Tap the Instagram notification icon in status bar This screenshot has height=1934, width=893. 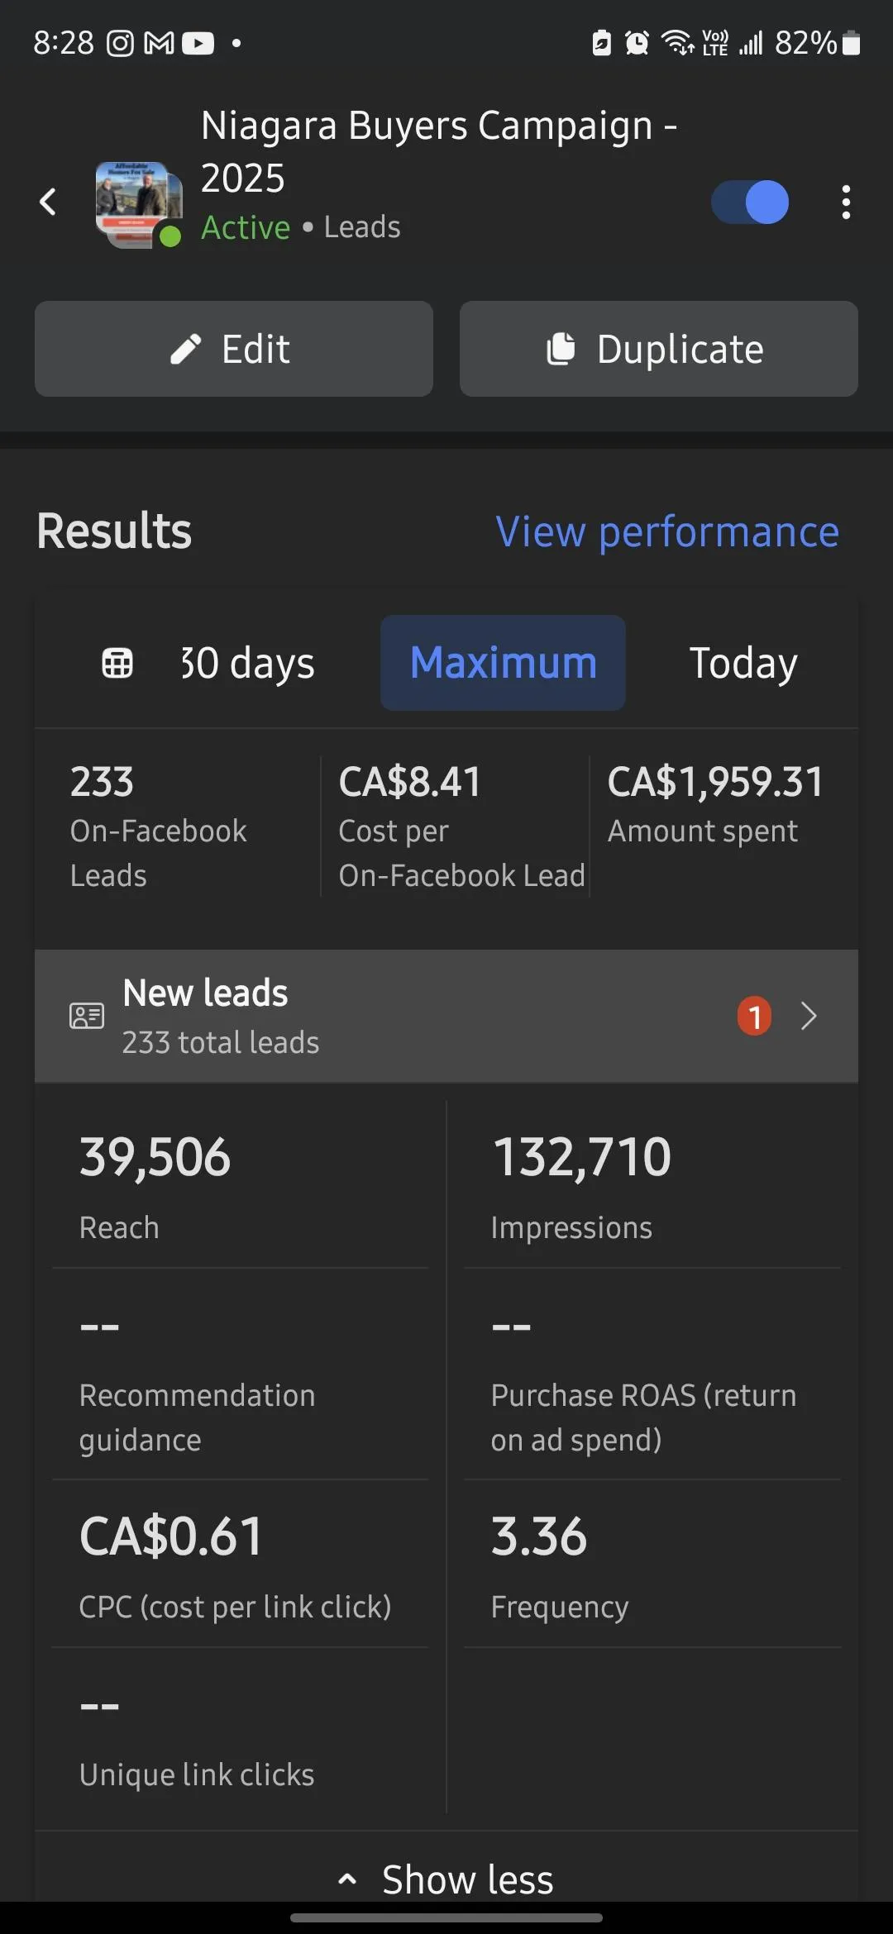tap(120, 43)
